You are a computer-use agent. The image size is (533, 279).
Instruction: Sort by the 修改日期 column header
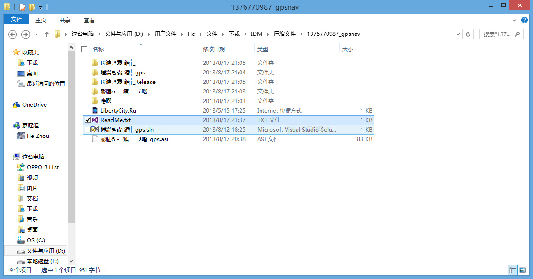tap(214, 49)
